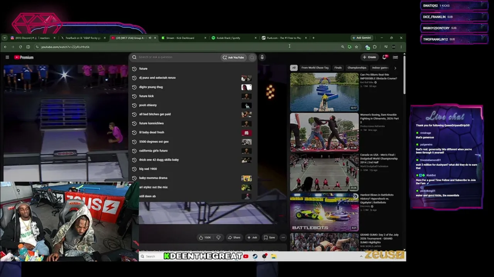This screenshot has width=494, height=277.
Task: Go to YouTube Premium home logo
Action: [x=24, y=57]
